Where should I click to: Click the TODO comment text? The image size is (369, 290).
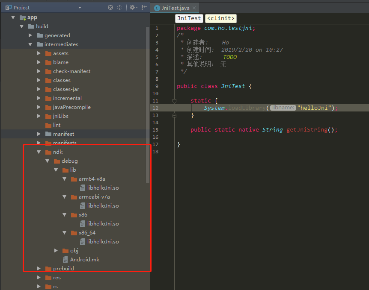coord(230,57)
